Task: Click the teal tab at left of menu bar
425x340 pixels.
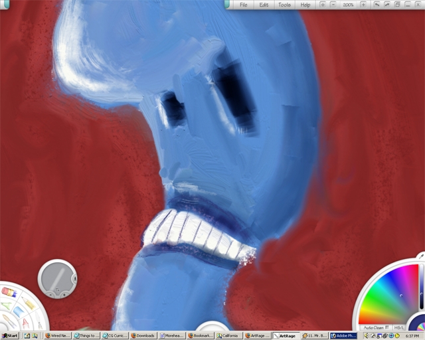Action: (x=227, y=4)
